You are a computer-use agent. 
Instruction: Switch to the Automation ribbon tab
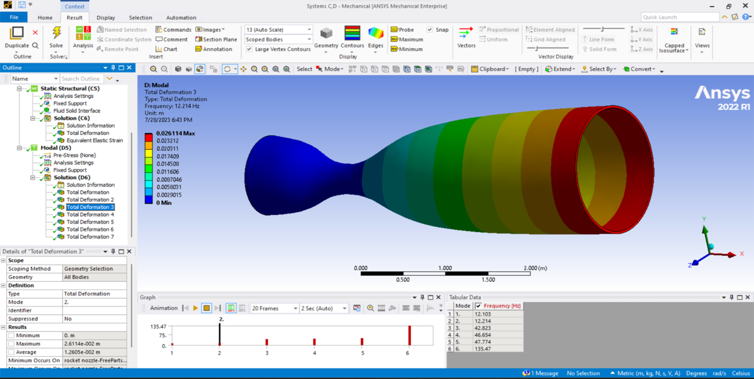(x=181, y=17)
